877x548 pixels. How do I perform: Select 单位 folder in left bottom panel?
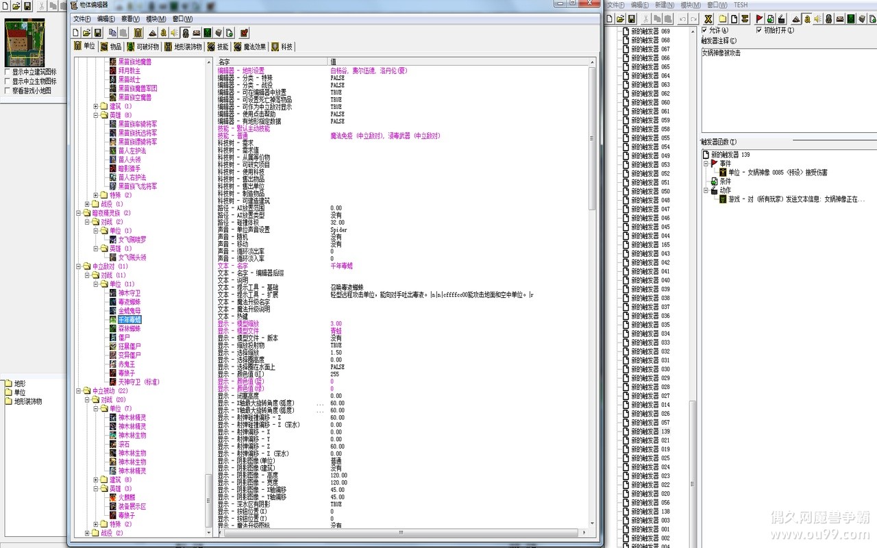point(20,393)
